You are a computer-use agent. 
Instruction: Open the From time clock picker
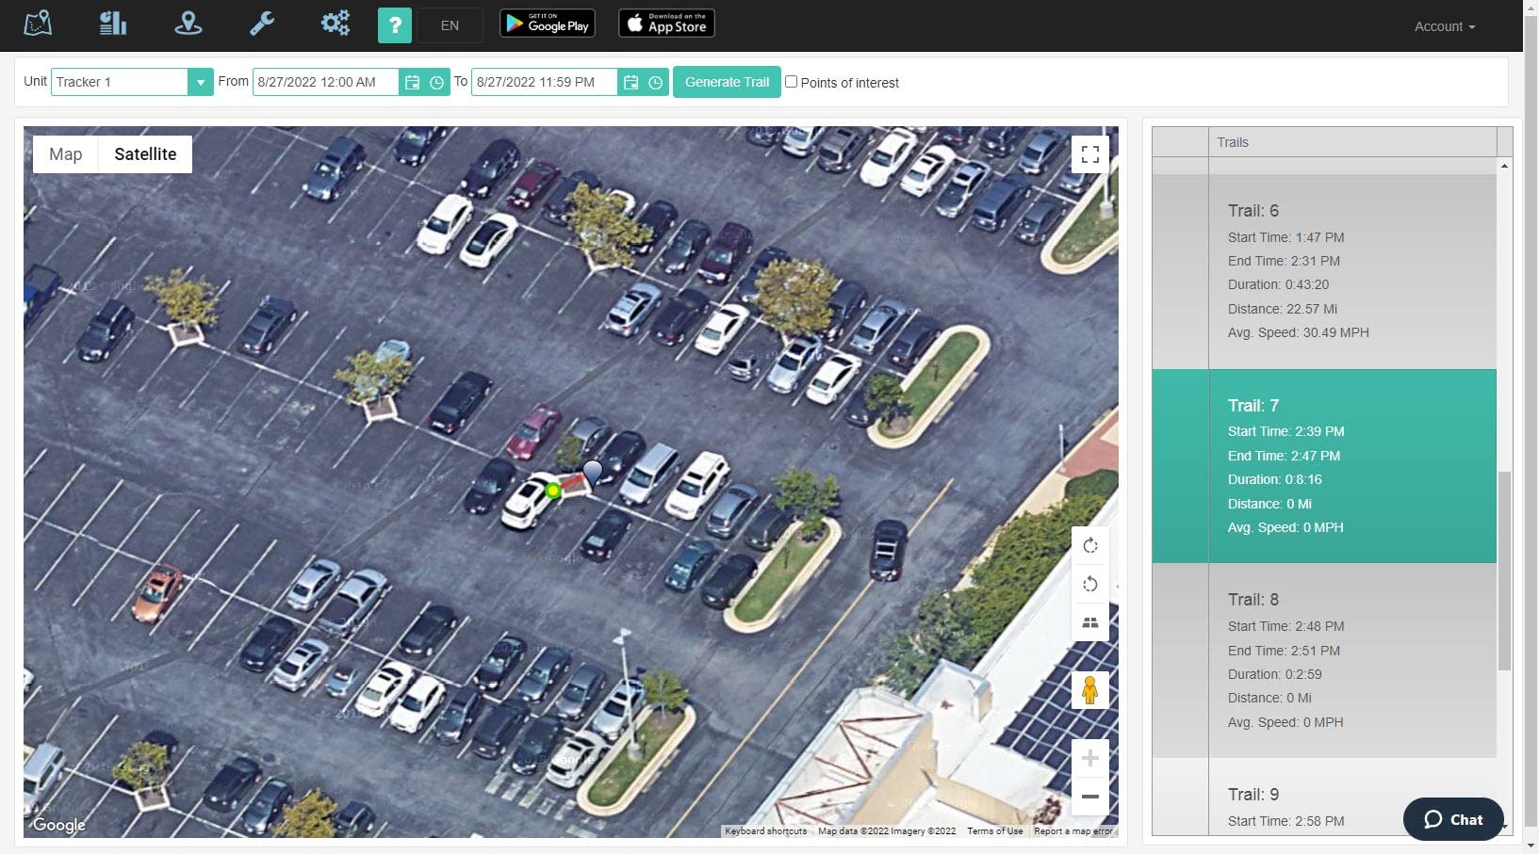coord(437,83)
